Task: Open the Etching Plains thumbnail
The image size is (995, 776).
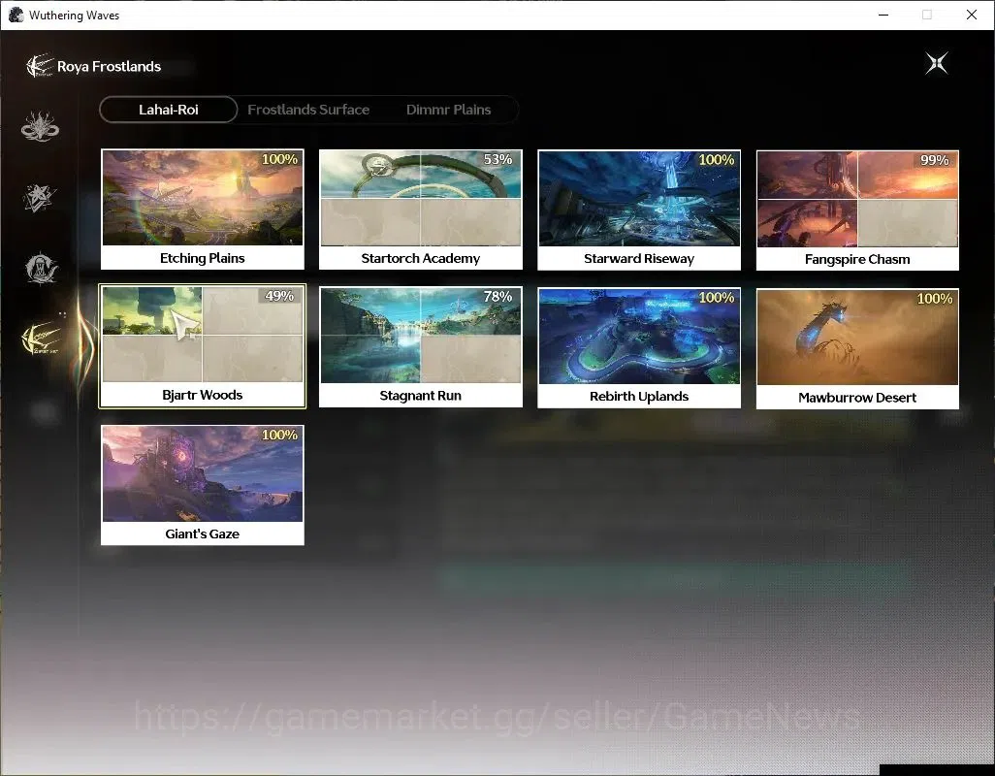Action: [203, 198]
